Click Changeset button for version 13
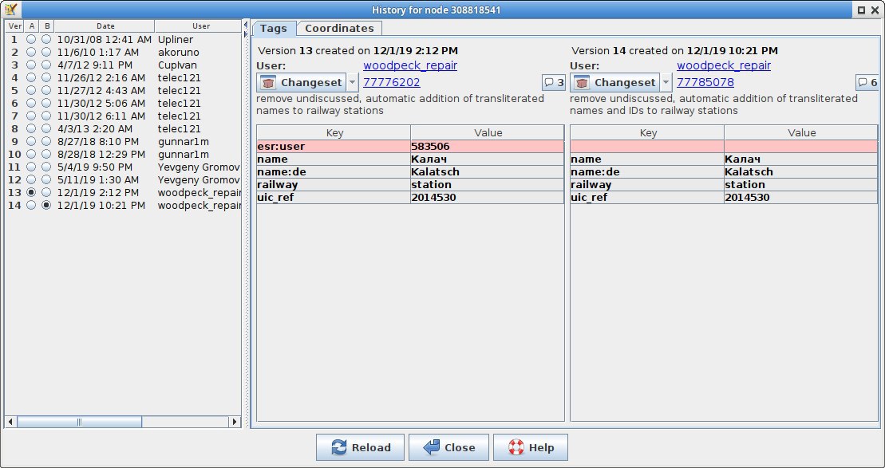 [x=302, y=82]
